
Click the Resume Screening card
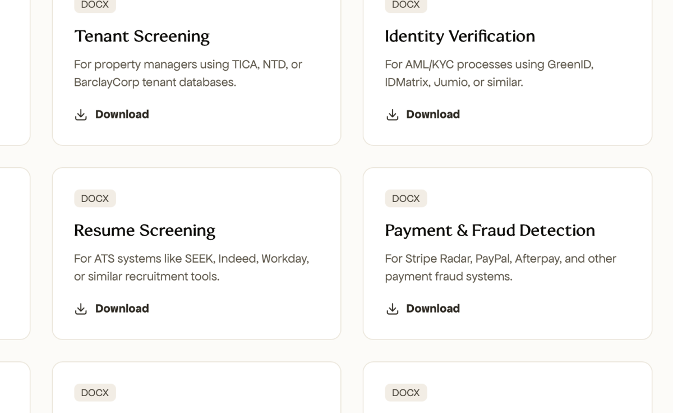tap(196, 253)
